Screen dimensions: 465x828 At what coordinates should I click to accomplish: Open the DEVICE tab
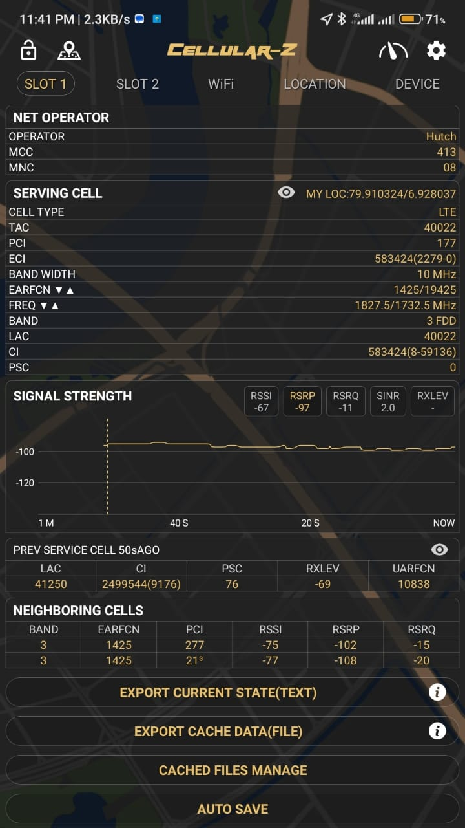(417, 84)
